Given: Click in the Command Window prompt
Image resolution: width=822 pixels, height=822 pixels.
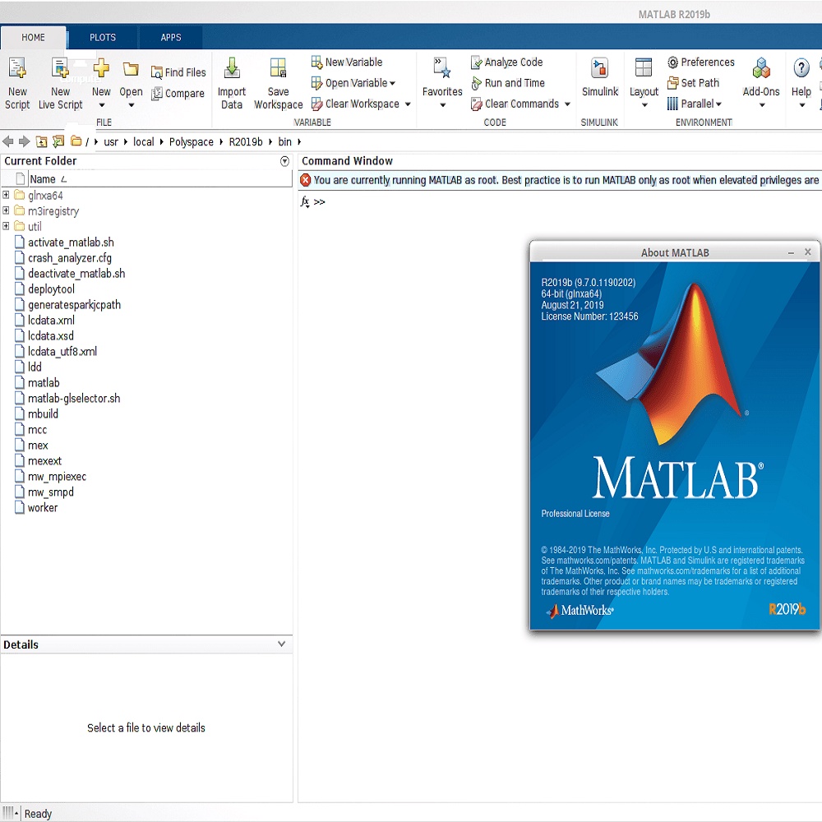Looking at the screenshot, I should pos(493,202).
